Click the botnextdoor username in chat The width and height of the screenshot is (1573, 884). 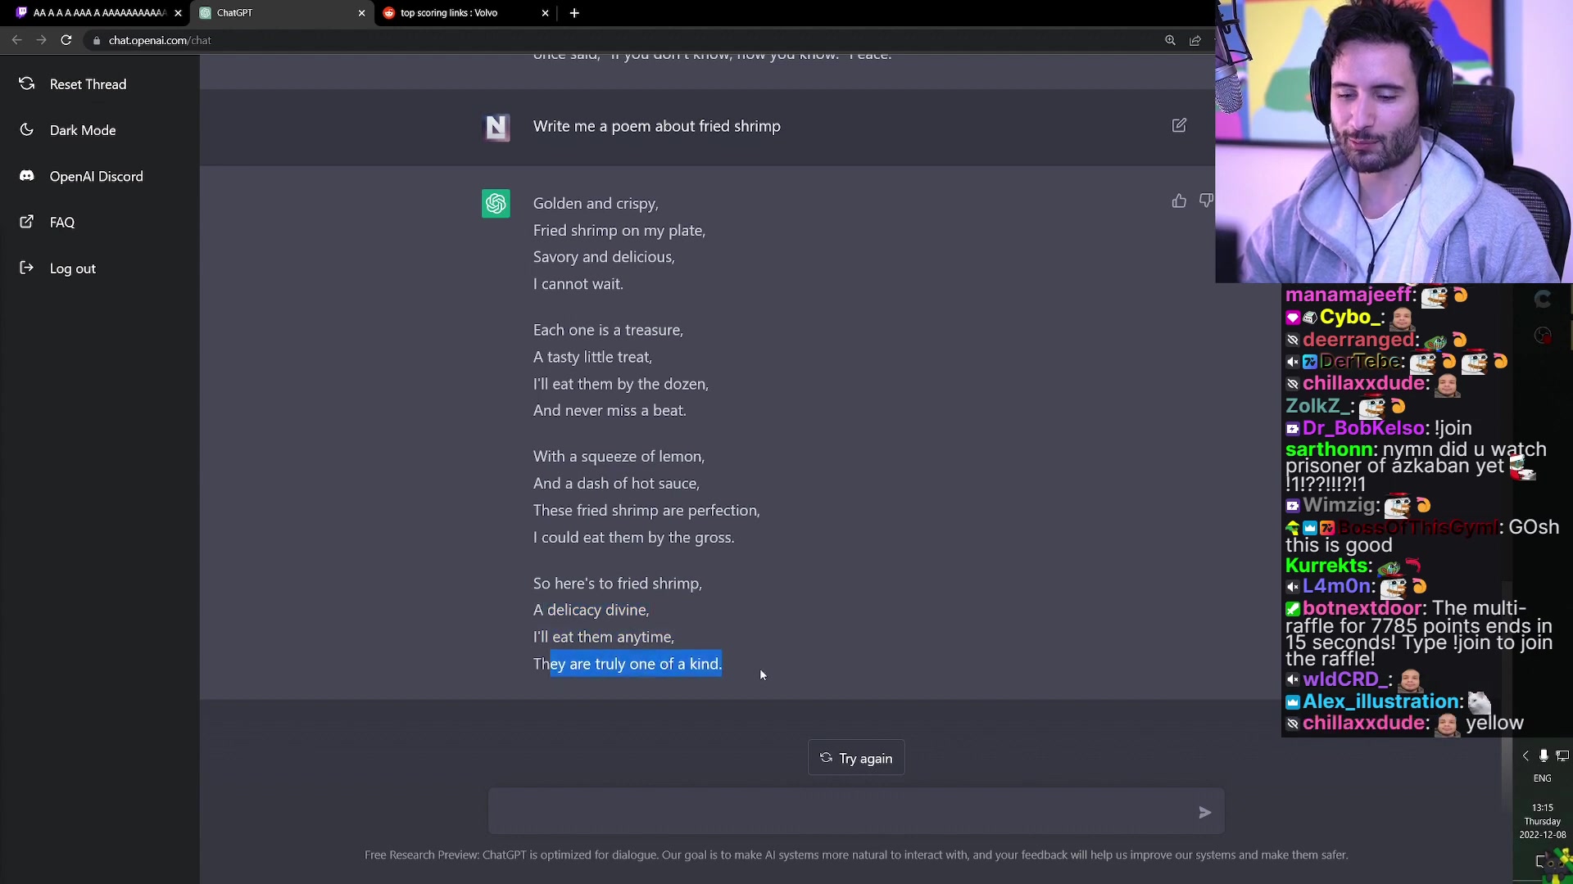1362,608
